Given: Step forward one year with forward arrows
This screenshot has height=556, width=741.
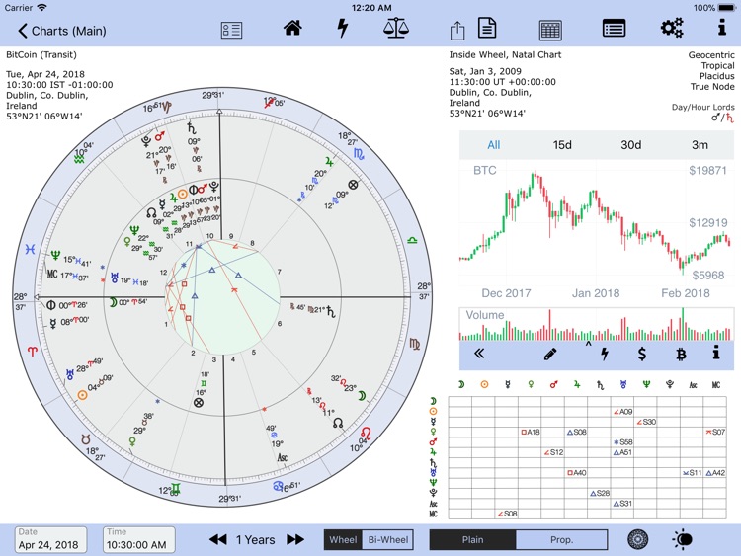Looking at the screenshot, I should click(295, 539).
